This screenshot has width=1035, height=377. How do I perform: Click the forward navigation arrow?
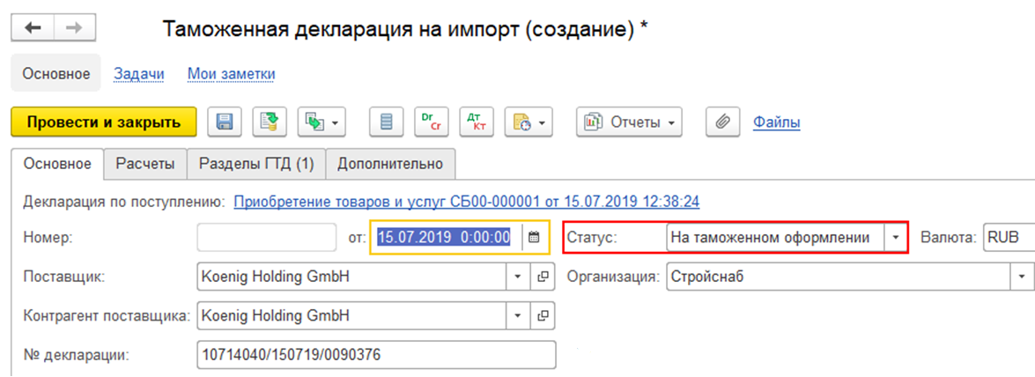click(75, 27)
